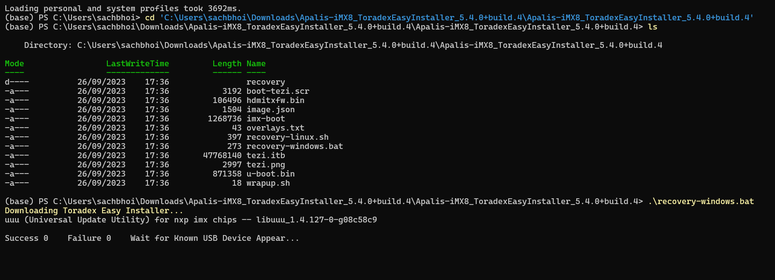Viewport: 775px width, 280px height.
Task: Click the Length column header
Action: pos(227,64)
